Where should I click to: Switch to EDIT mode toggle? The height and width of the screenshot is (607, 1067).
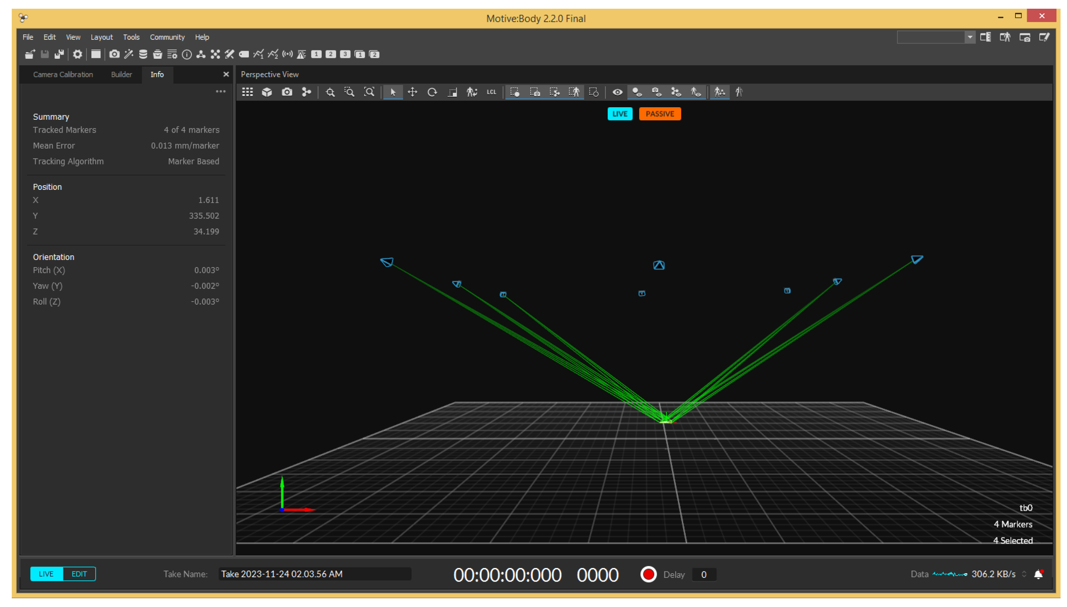tap(79, 574)
